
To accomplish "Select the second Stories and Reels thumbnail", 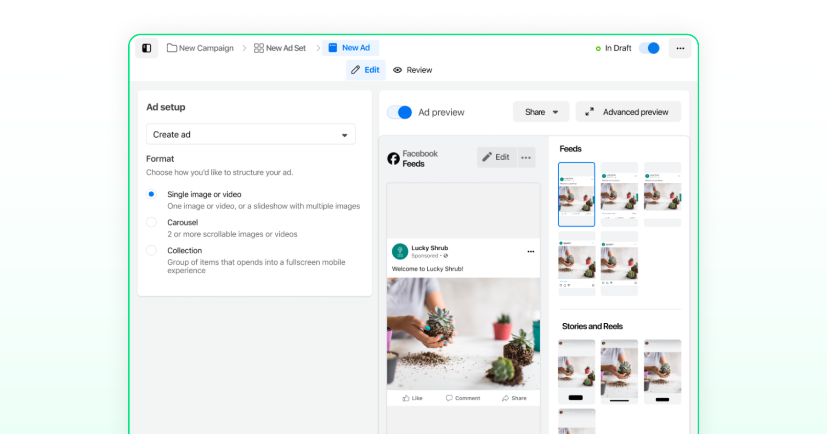I will coord(619,372).
